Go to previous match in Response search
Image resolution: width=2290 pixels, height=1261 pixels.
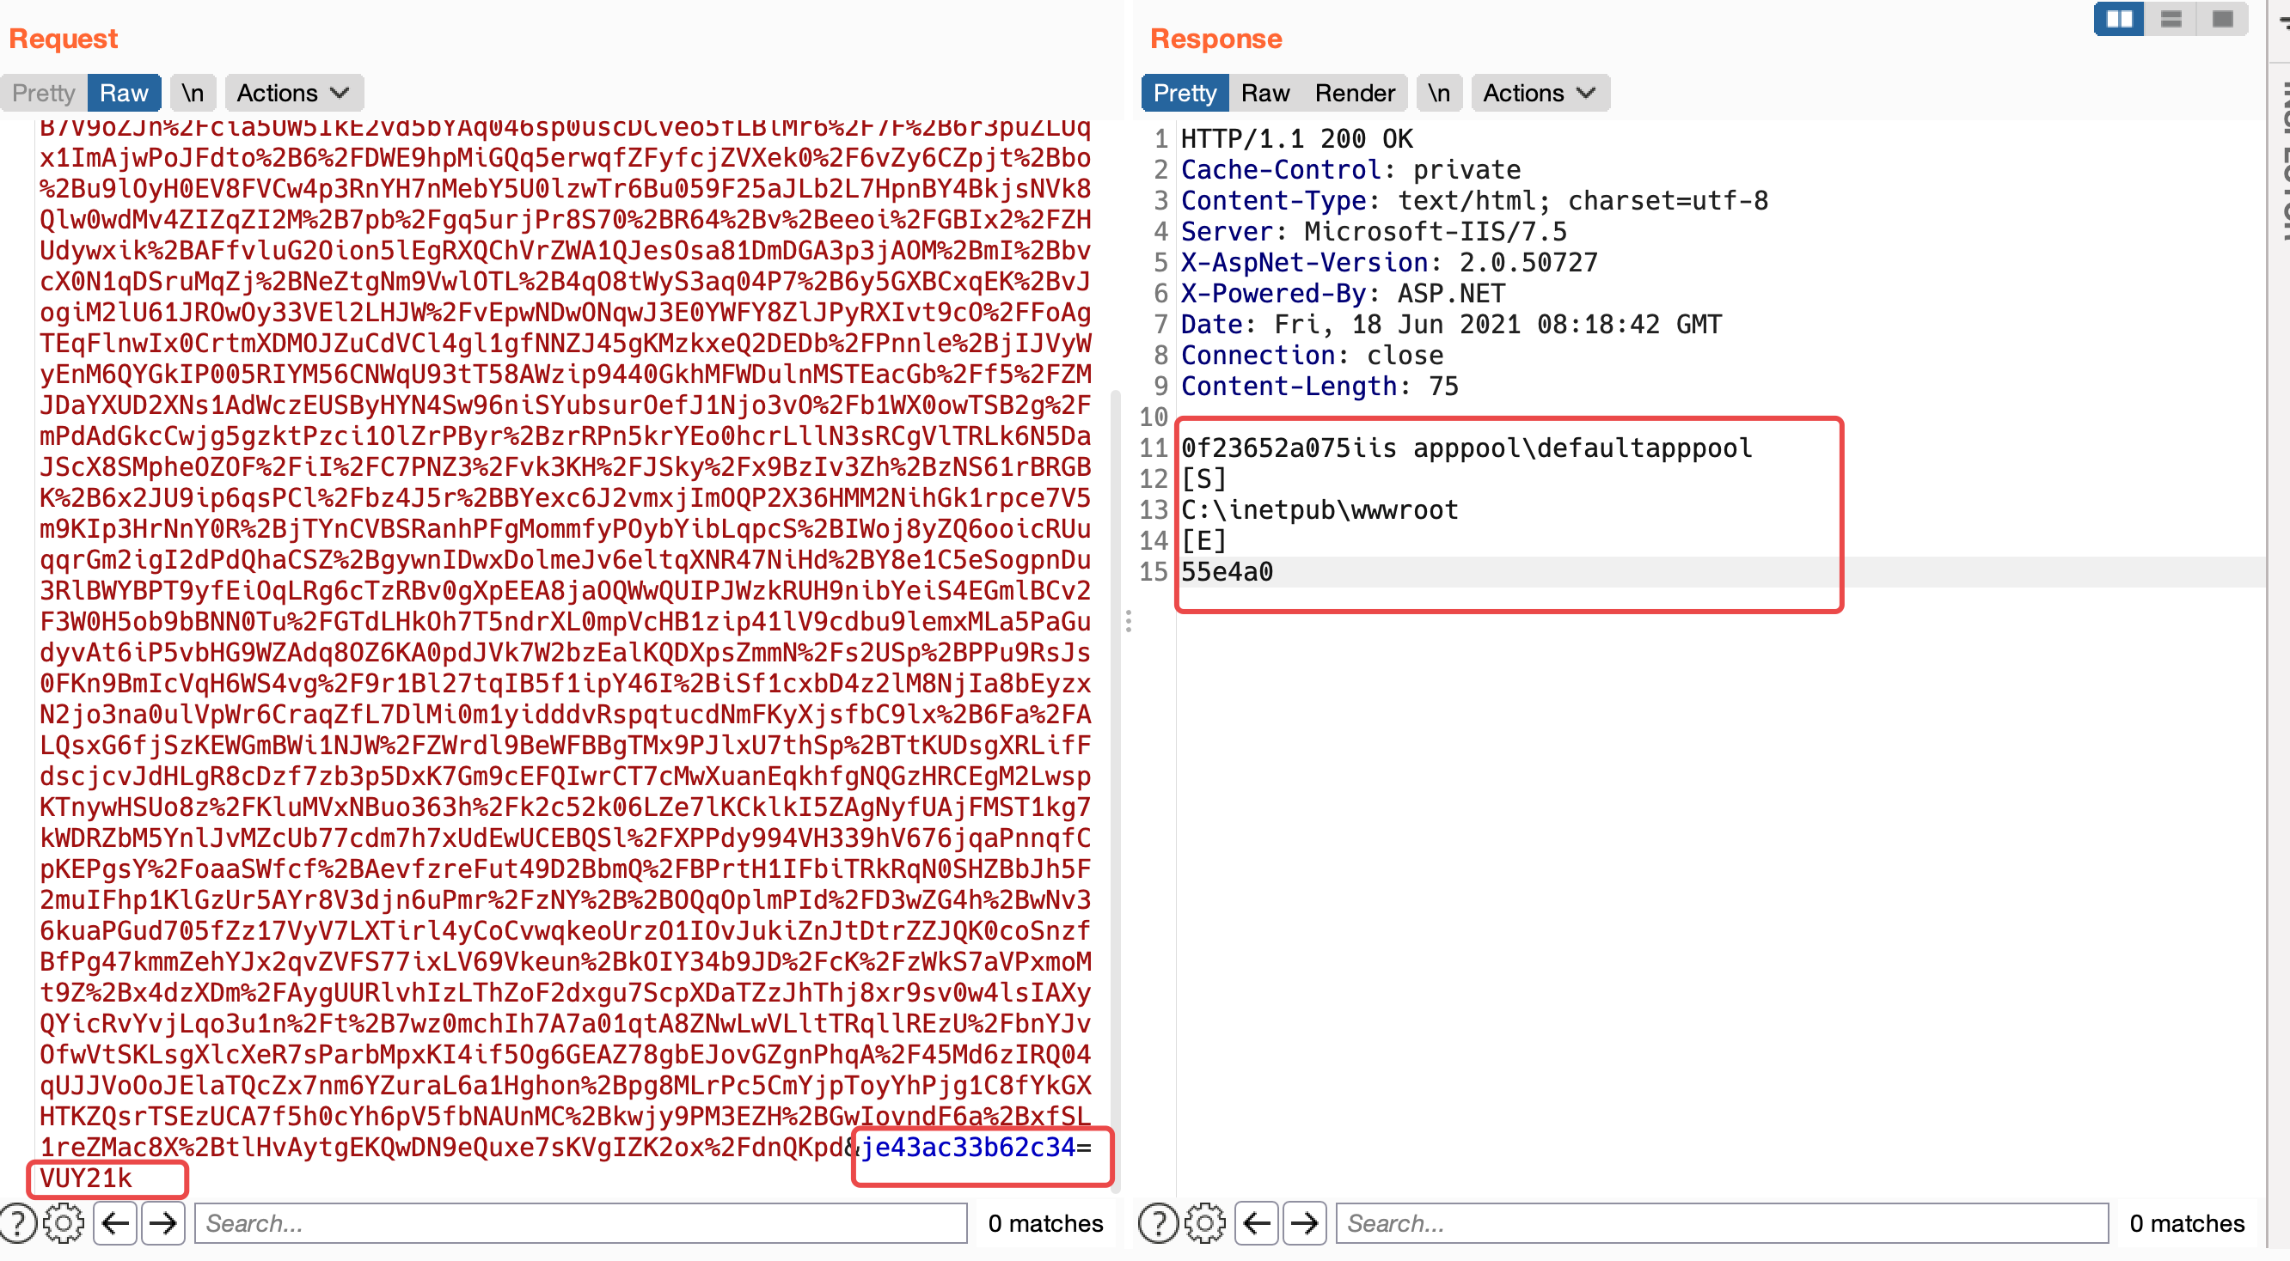(x=1256, y=1223)
